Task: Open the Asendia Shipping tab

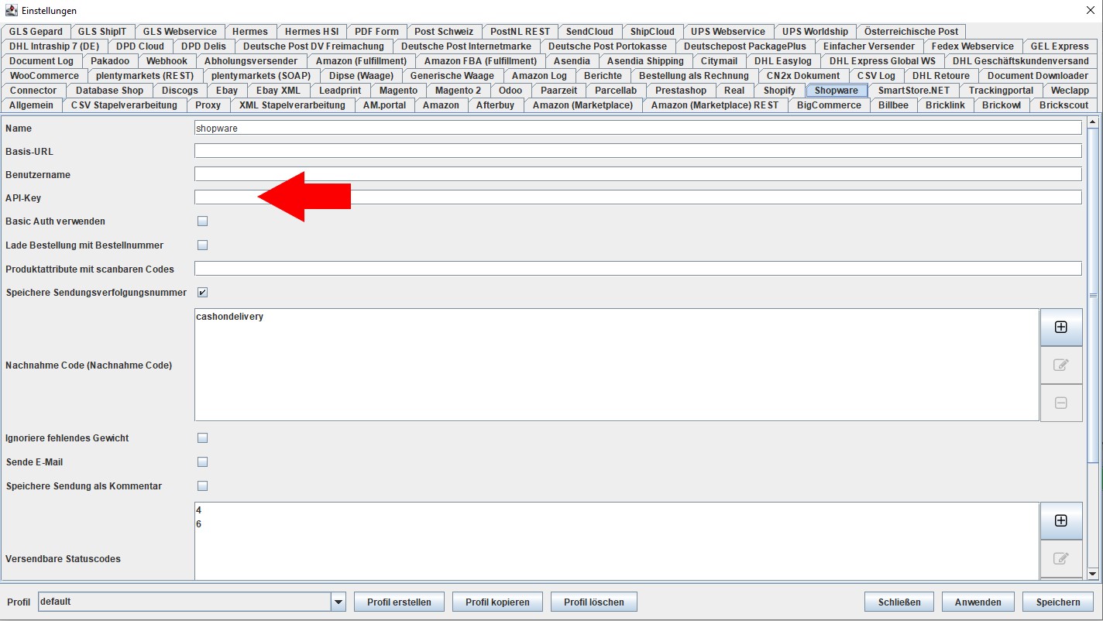Action: 645,61
